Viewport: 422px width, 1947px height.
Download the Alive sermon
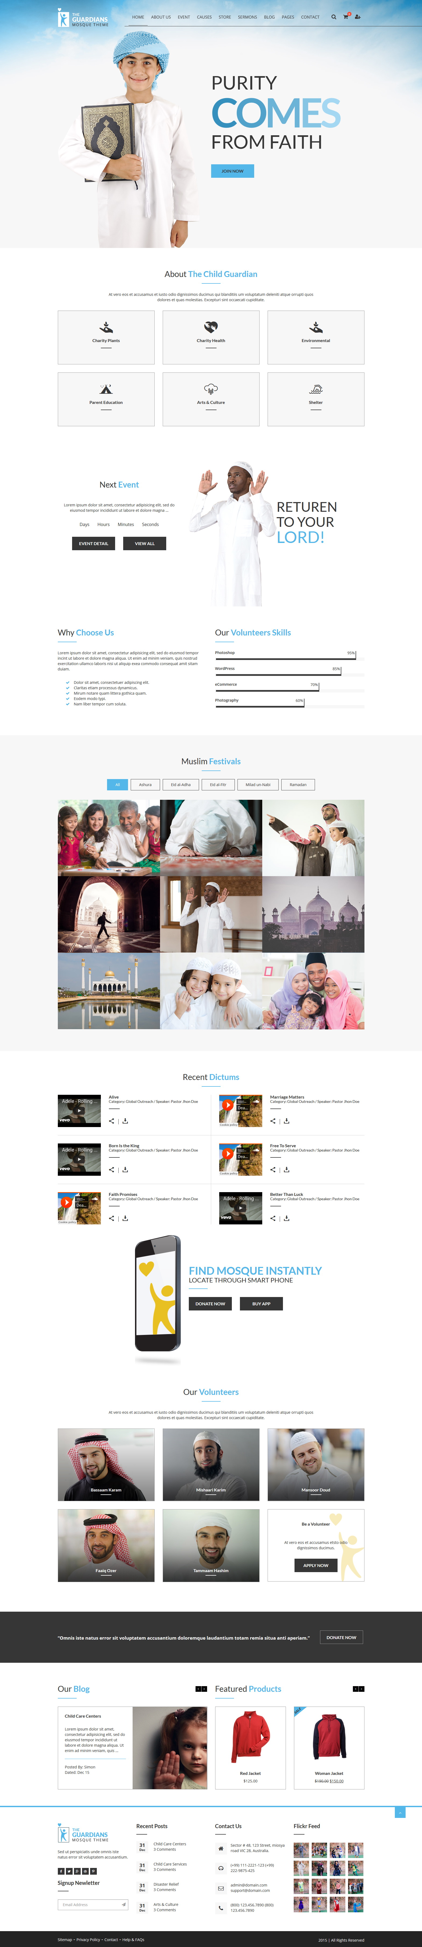tap(126, 1121)
